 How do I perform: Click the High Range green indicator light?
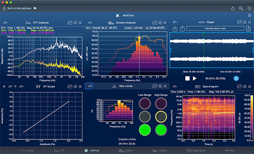click(161, 129)
